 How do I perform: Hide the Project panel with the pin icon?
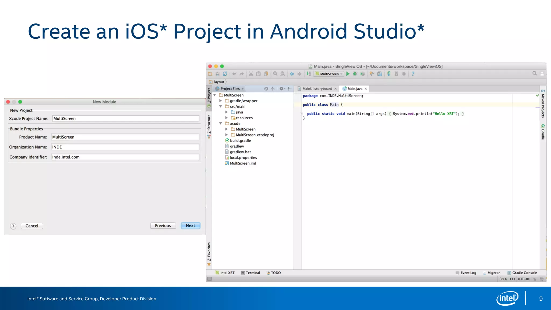[x=289, y=89]
